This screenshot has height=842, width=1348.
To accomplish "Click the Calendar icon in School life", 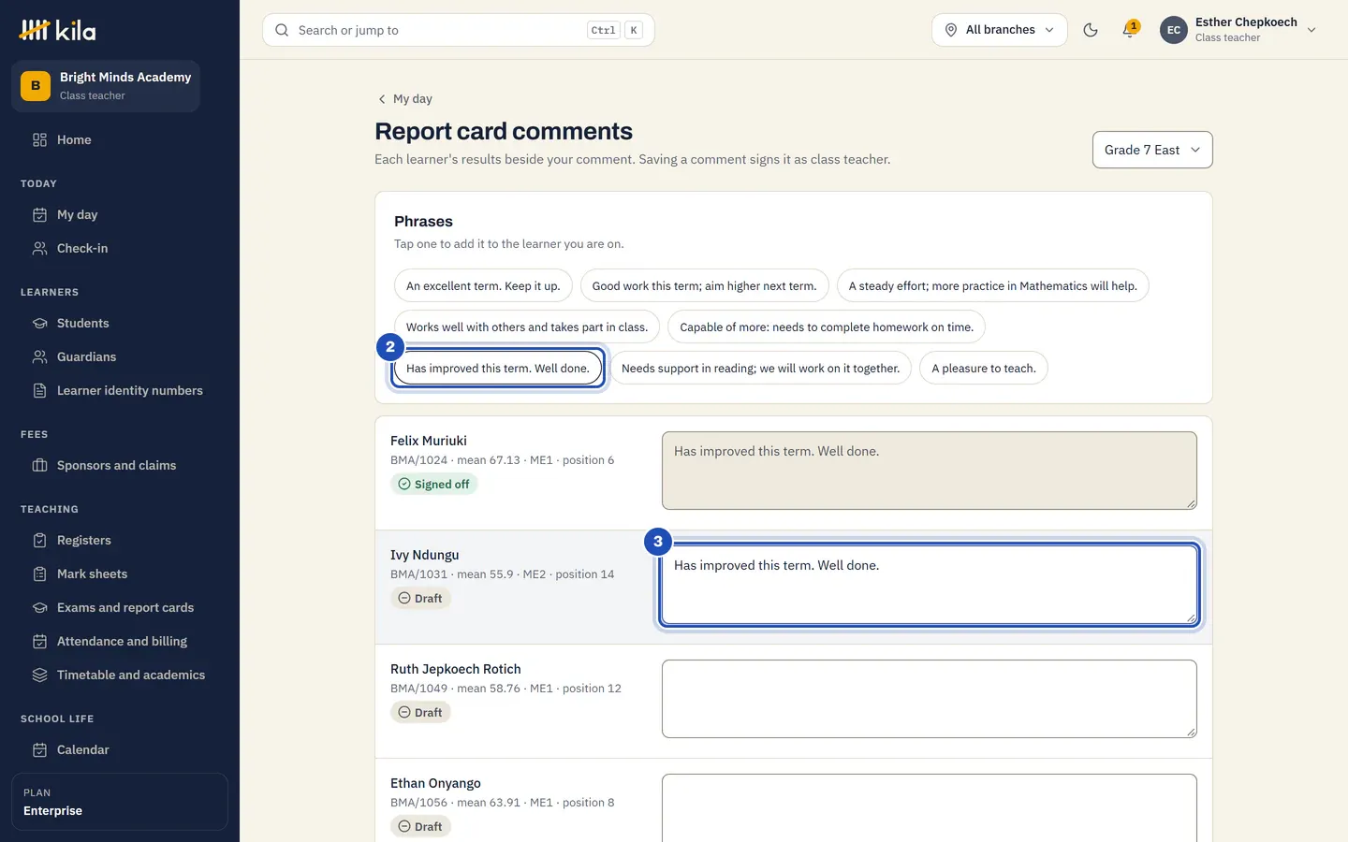I will (39, 749).
